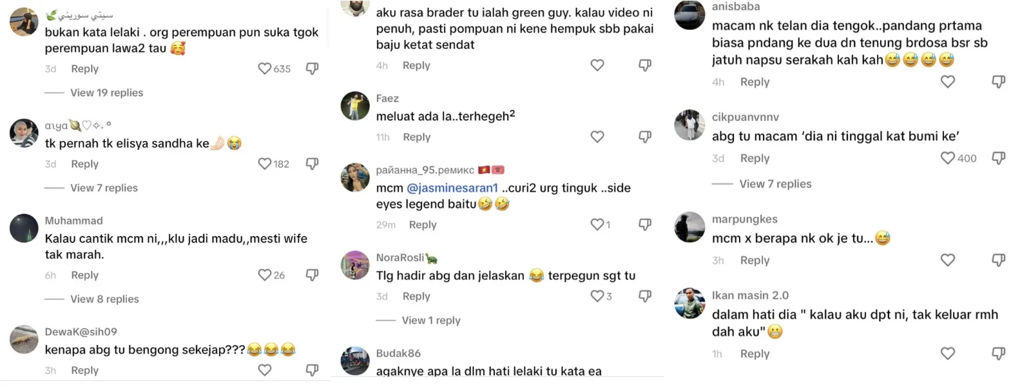Screen dimensions: 1011x388
Task: Open the @jasminesaran1 mention link
Action: (x=452, y=188)
